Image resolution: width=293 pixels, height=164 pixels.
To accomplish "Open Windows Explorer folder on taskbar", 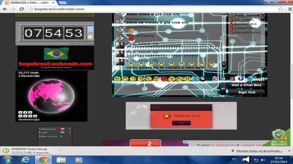I will click(61, 160).
